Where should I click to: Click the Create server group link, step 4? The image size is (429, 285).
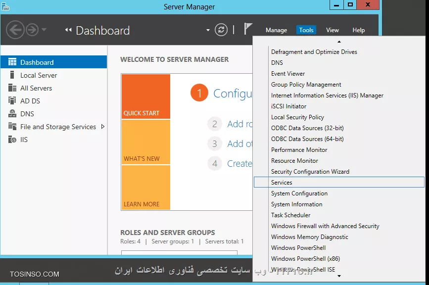[x=239, y=164]
